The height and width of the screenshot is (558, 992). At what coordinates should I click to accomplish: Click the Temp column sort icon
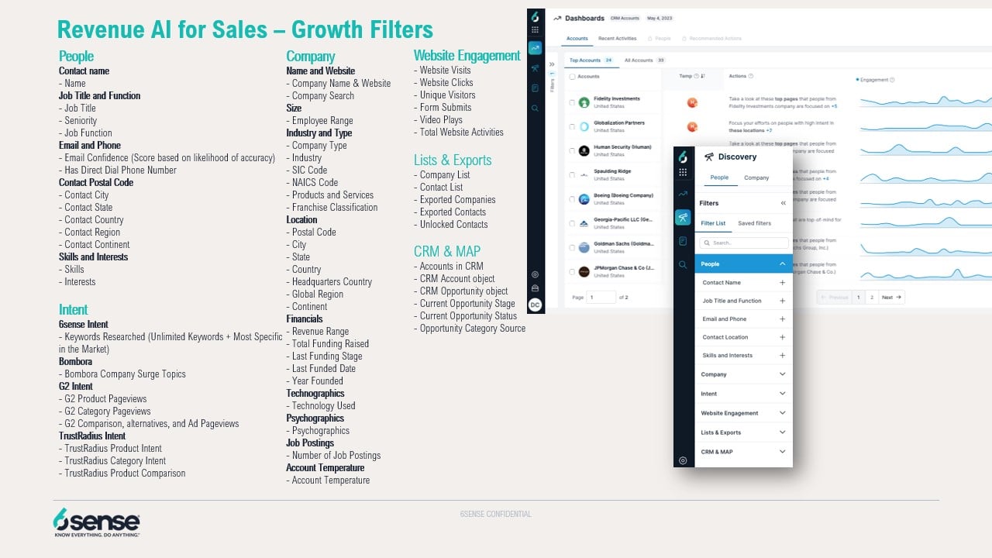pos(702,76)
